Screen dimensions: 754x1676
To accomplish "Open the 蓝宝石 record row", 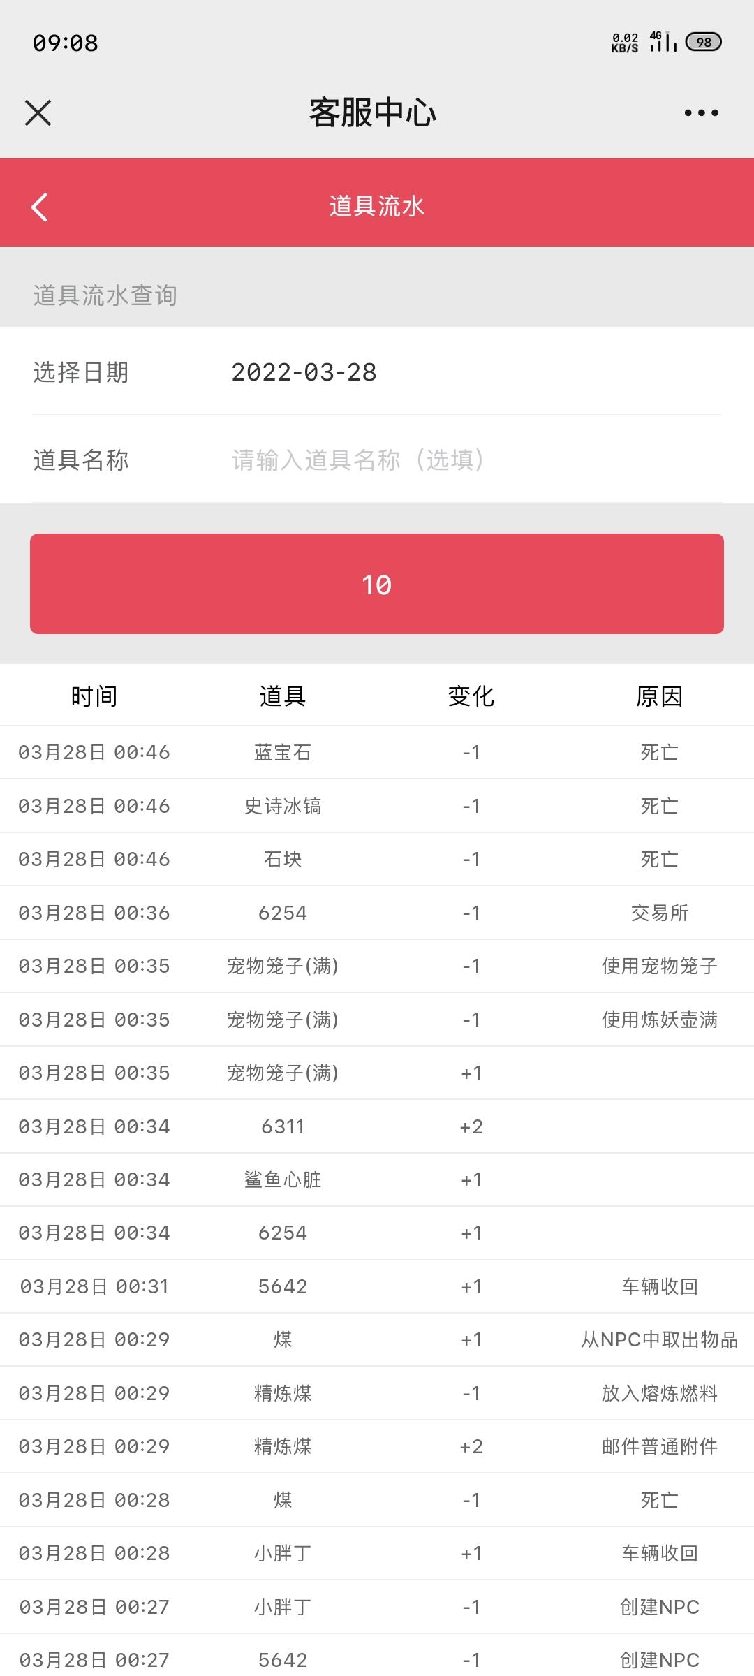I will tap(377, 752).
